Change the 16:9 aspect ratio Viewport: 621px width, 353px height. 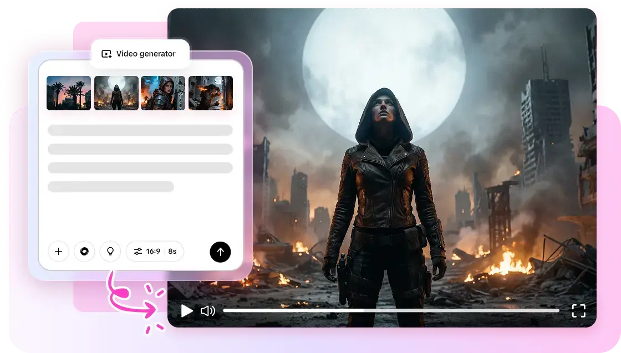click(153, 251)
